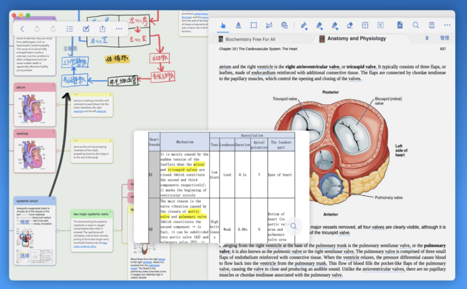Screen dimensions: 467x289
Task: Select the pen drawing tool
Action: (x=304, y=25)
